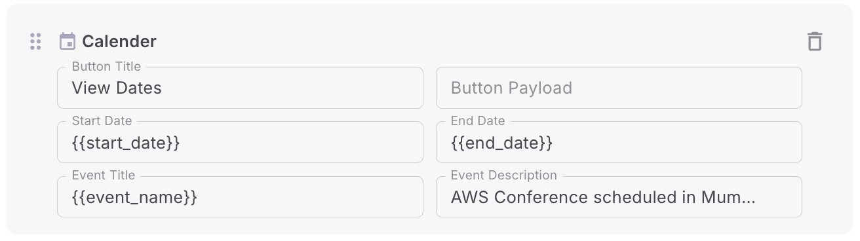Viewport: 860px width, 241px height.
Task: Select the Event Title input box
Action: (x=240, y=196)
